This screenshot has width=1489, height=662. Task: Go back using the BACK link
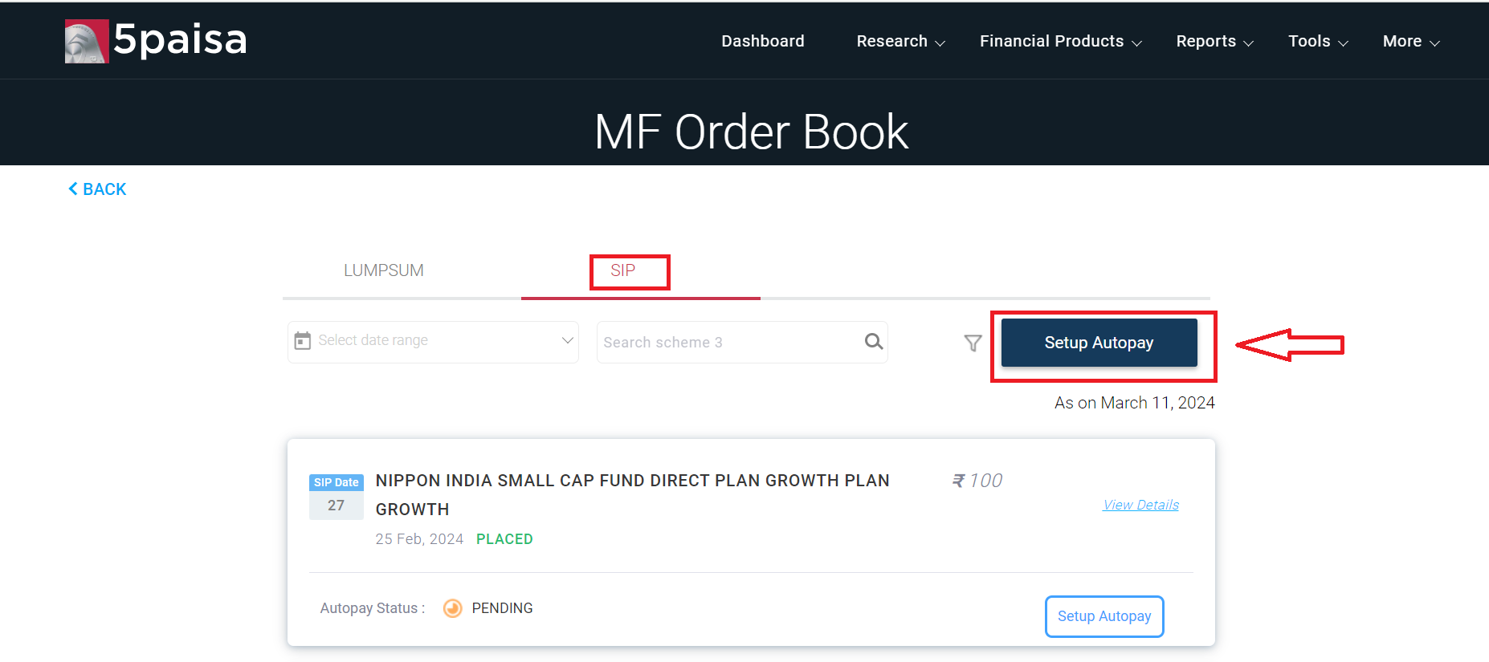[x=97, y=189]
